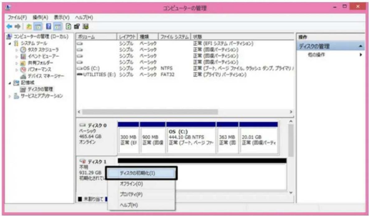
Task: Choose ヘルプ(H) in the context menu
Action: [141, 205]
